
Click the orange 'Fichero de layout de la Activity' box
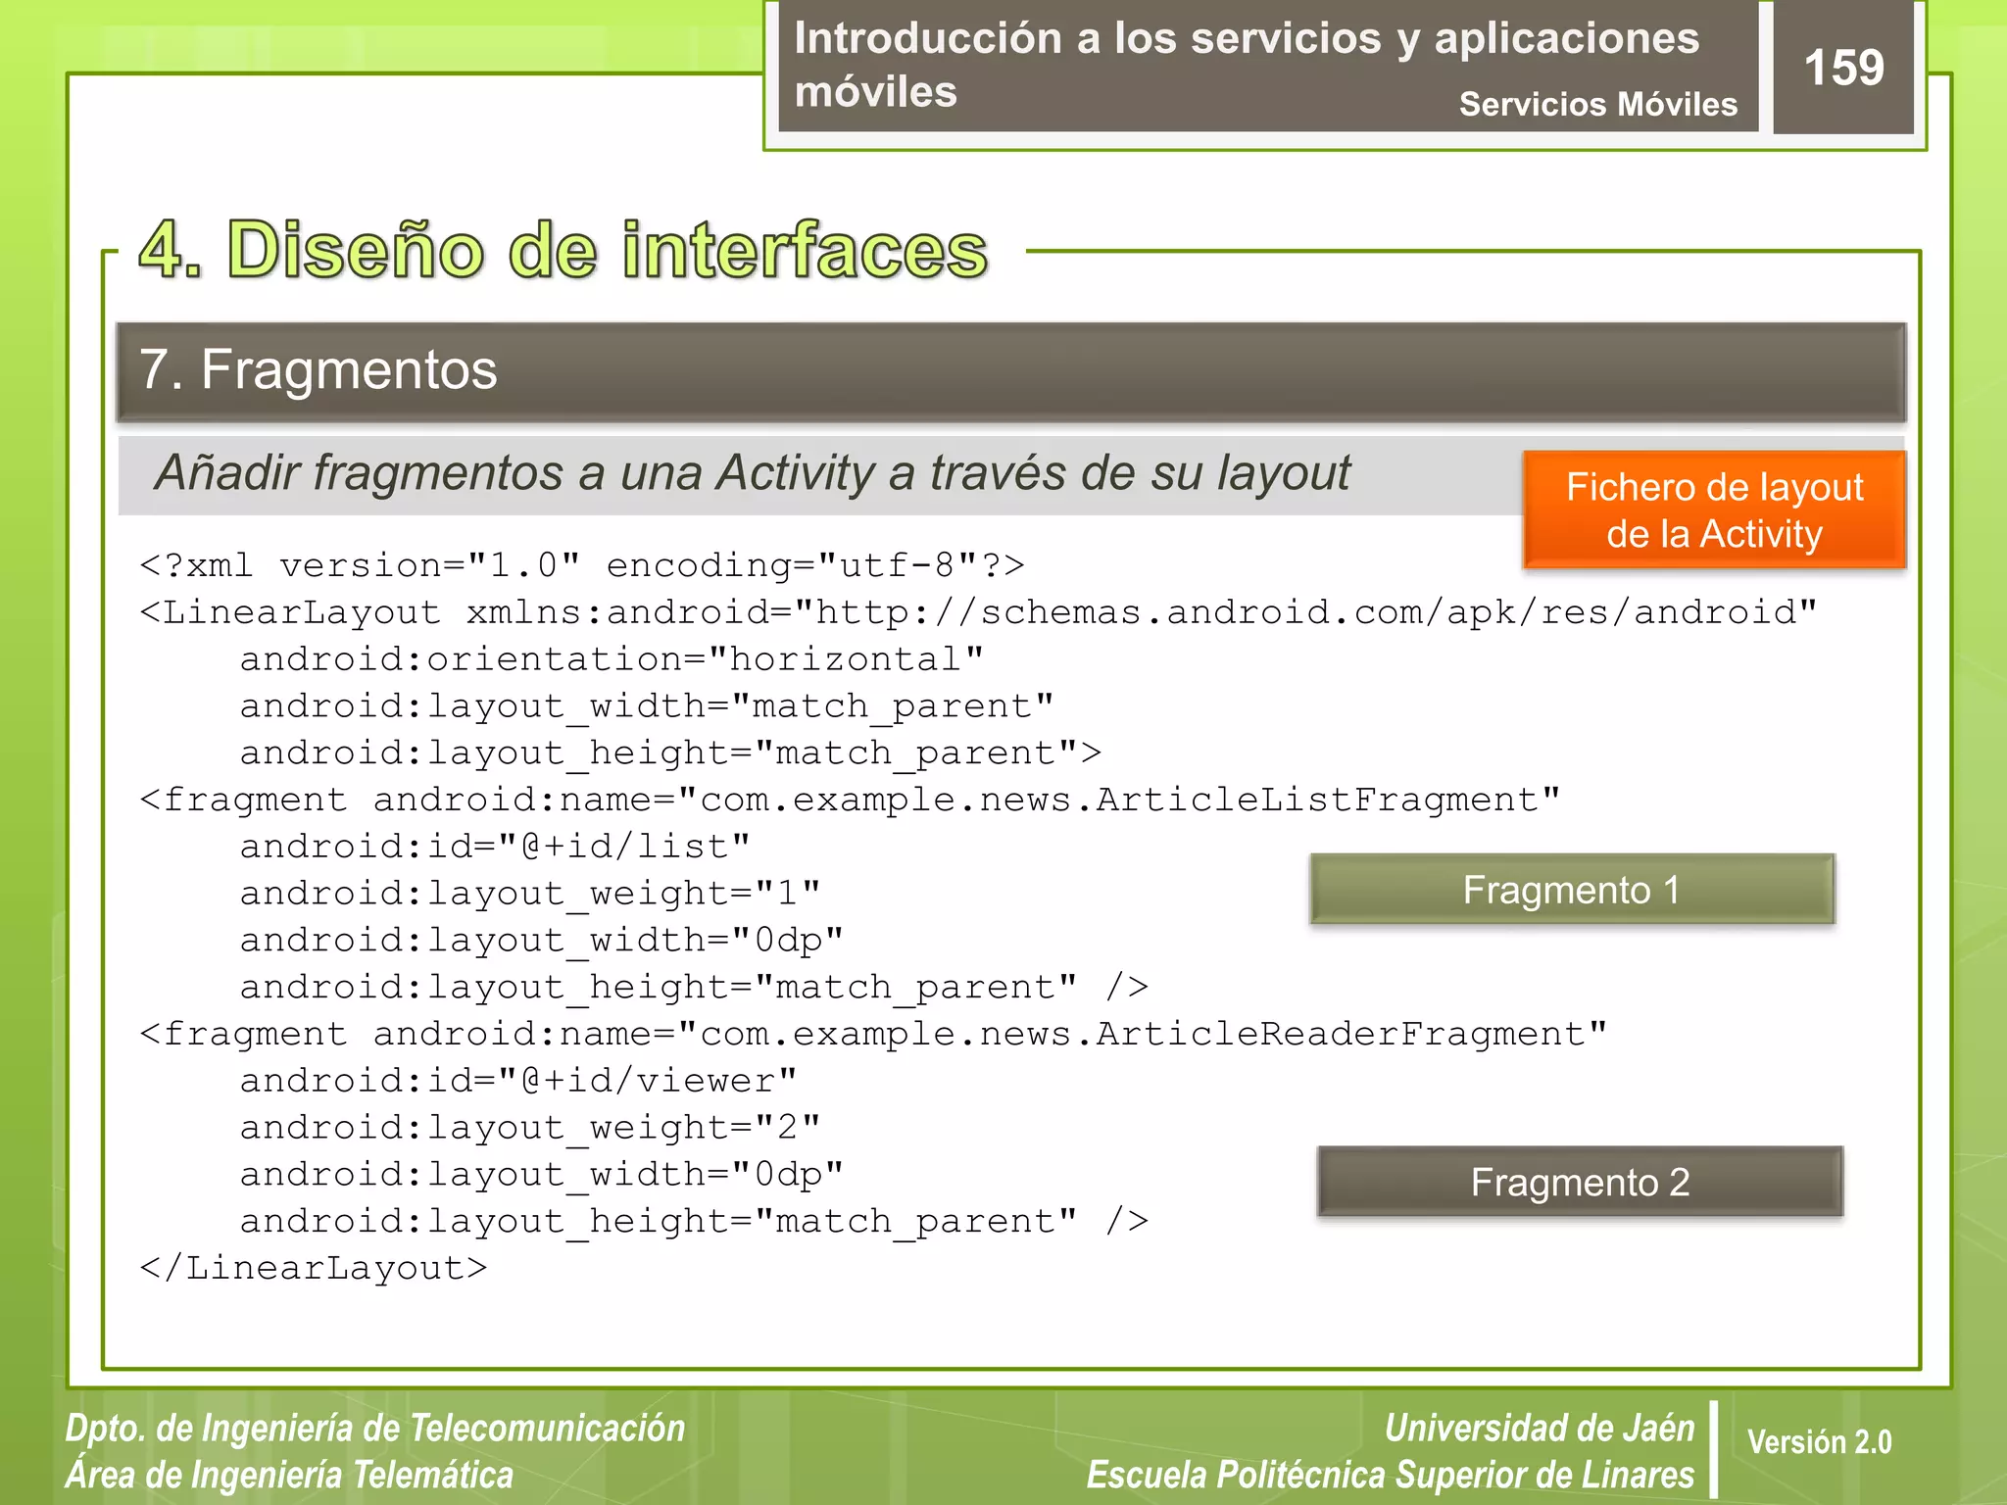1714,510
